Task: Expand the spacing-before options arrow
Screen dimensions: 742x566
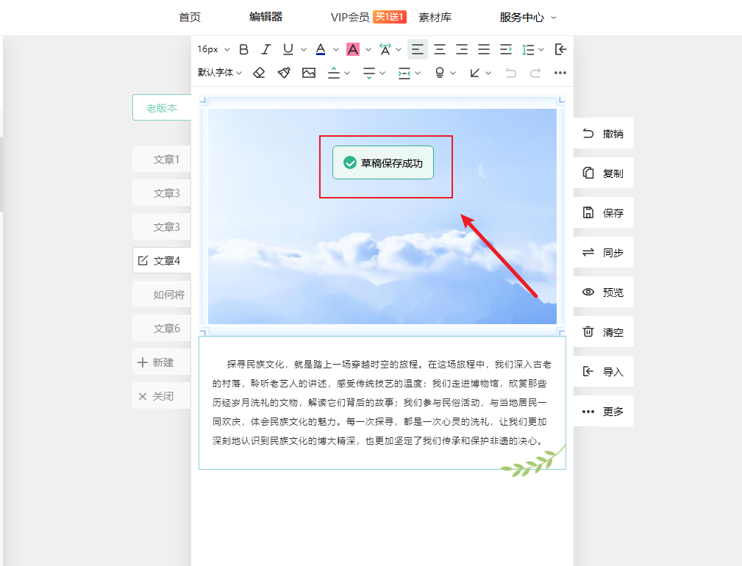Action: (347, 74)
